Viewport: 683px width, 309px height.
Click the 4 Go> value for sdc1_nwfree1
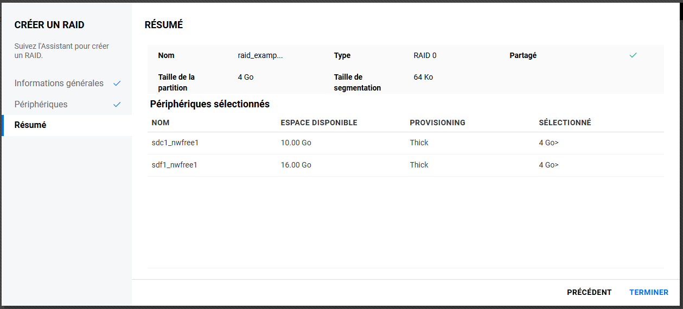[548, 143]
